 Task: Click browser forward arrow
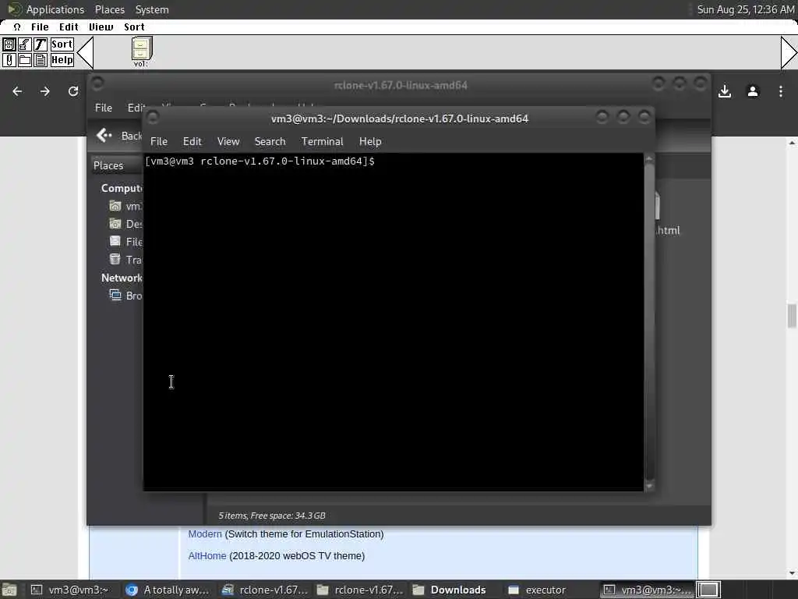coord(45,91)
